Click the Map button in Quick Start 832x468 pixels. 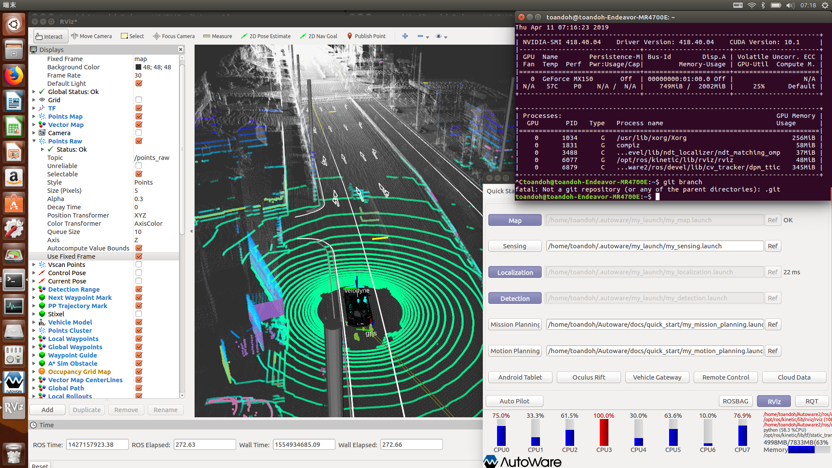point(515,221)
